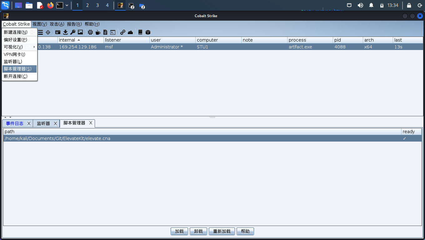425x240 pixels.
Task: Click the cube about toolbar icon
Action: click(x=148, y=32)
